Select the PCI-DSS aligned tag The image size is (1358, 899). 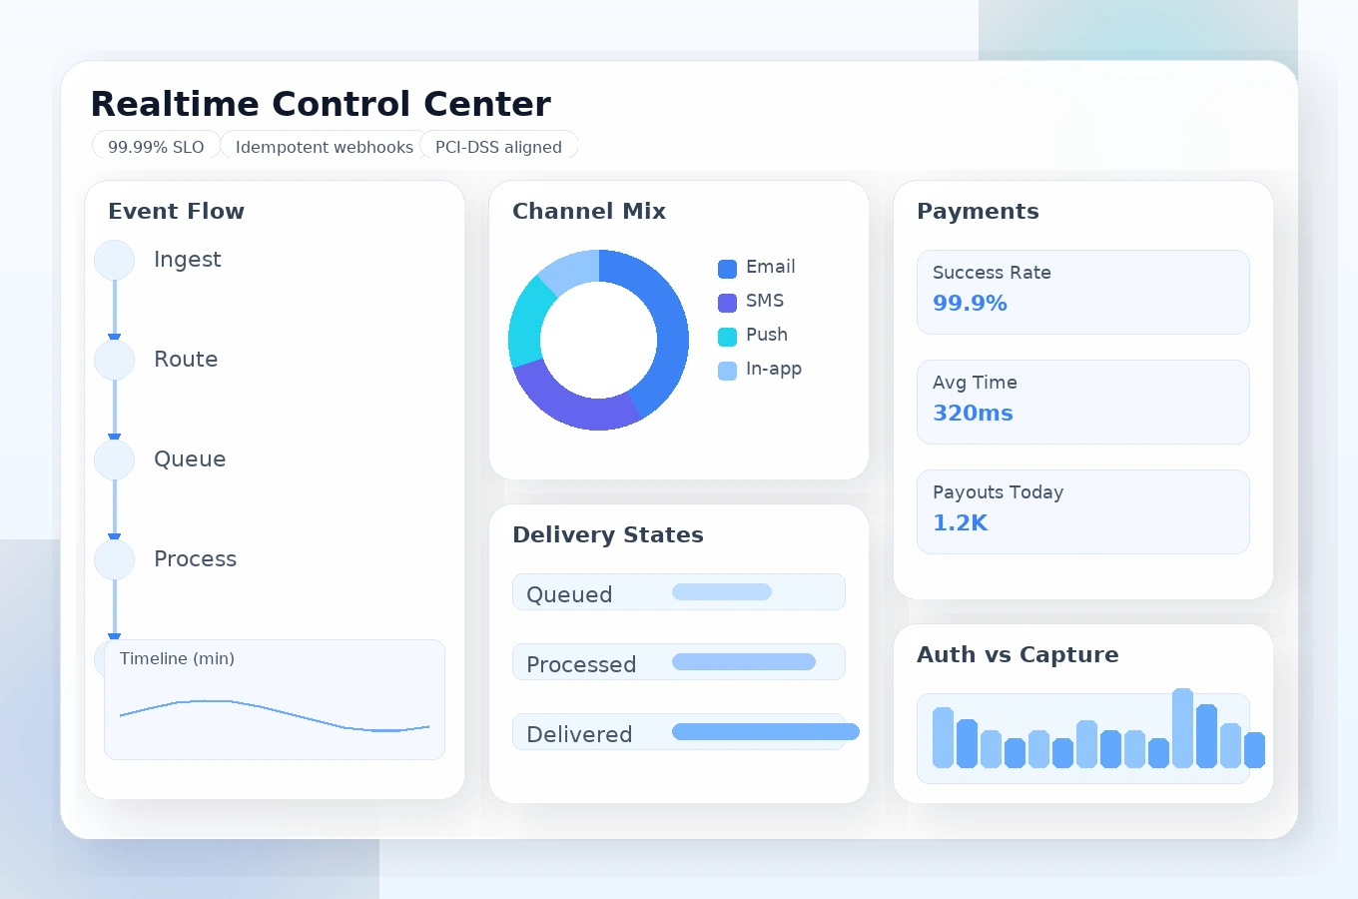pyautogui.click(x=498, y=147)
